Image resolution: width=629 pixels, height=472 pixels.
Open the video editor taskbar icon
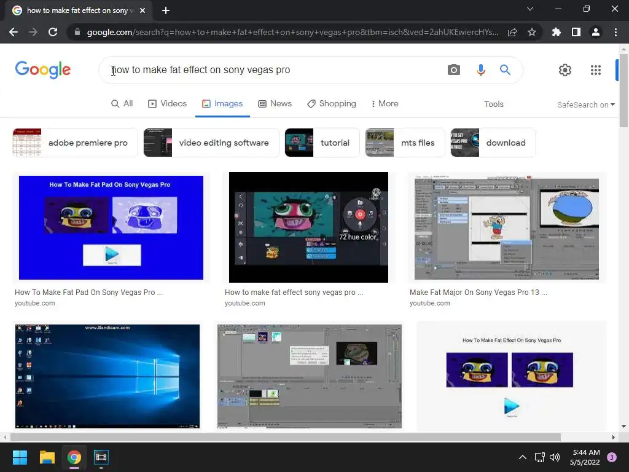point(101,457)
